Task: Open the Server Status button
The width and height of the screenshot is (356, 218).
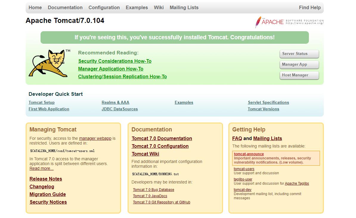Action: (299, 54)
